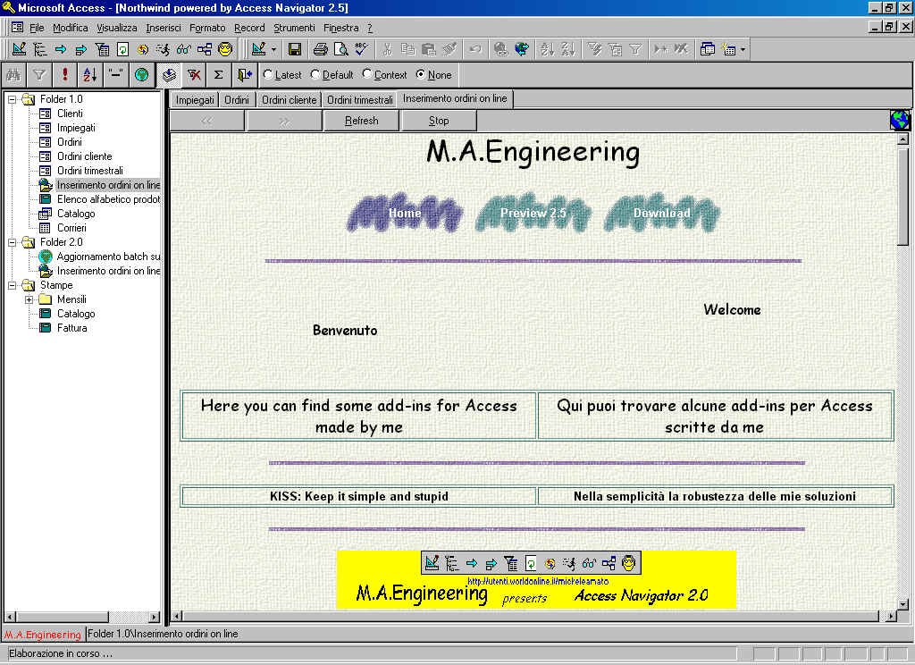This screenshot has height=665, width=915.
Task: Click the smiley face toolbar icon
Action: coord(225,49)
